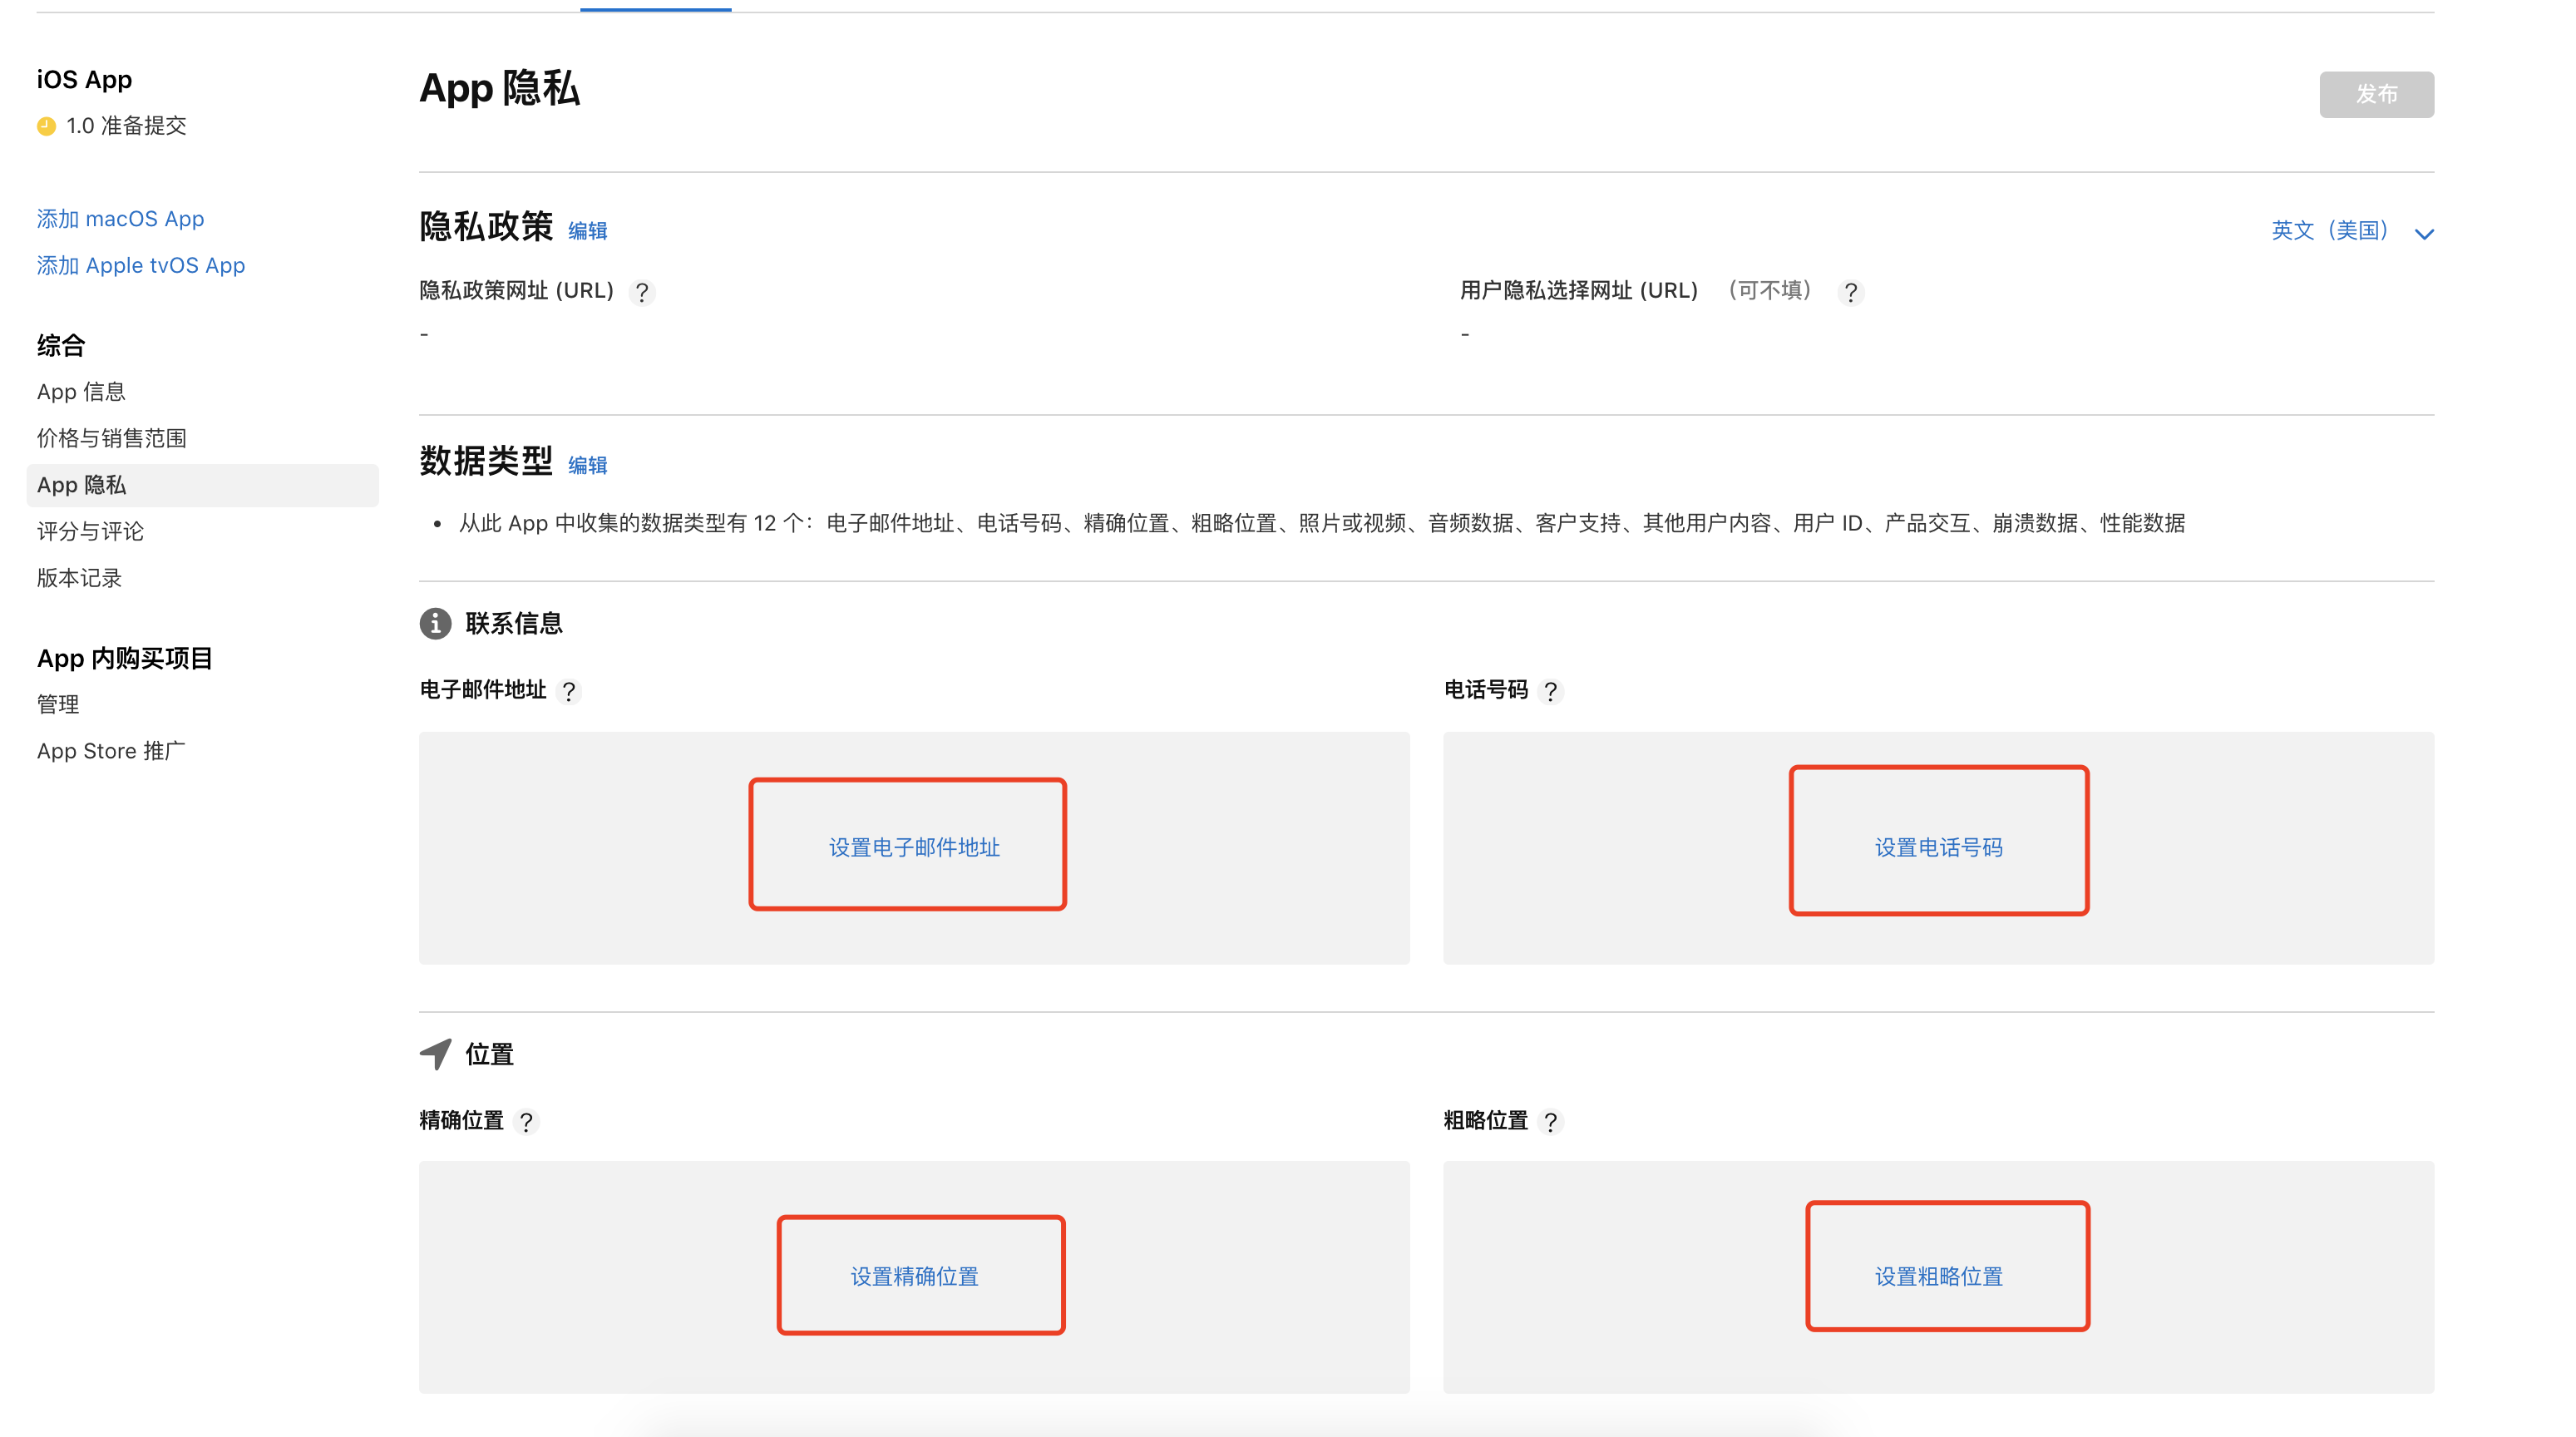Click 设置电话号码 link
The image size is (2576, 1437).
point(1938,847)
